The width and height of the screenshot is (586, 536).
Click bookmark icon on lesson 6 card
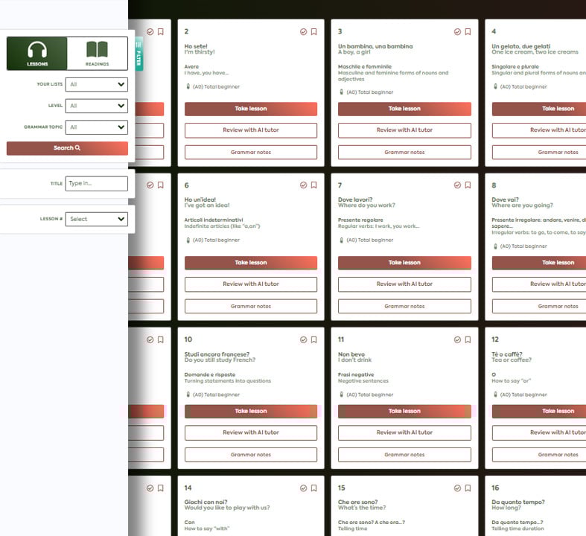click(313, 185)
